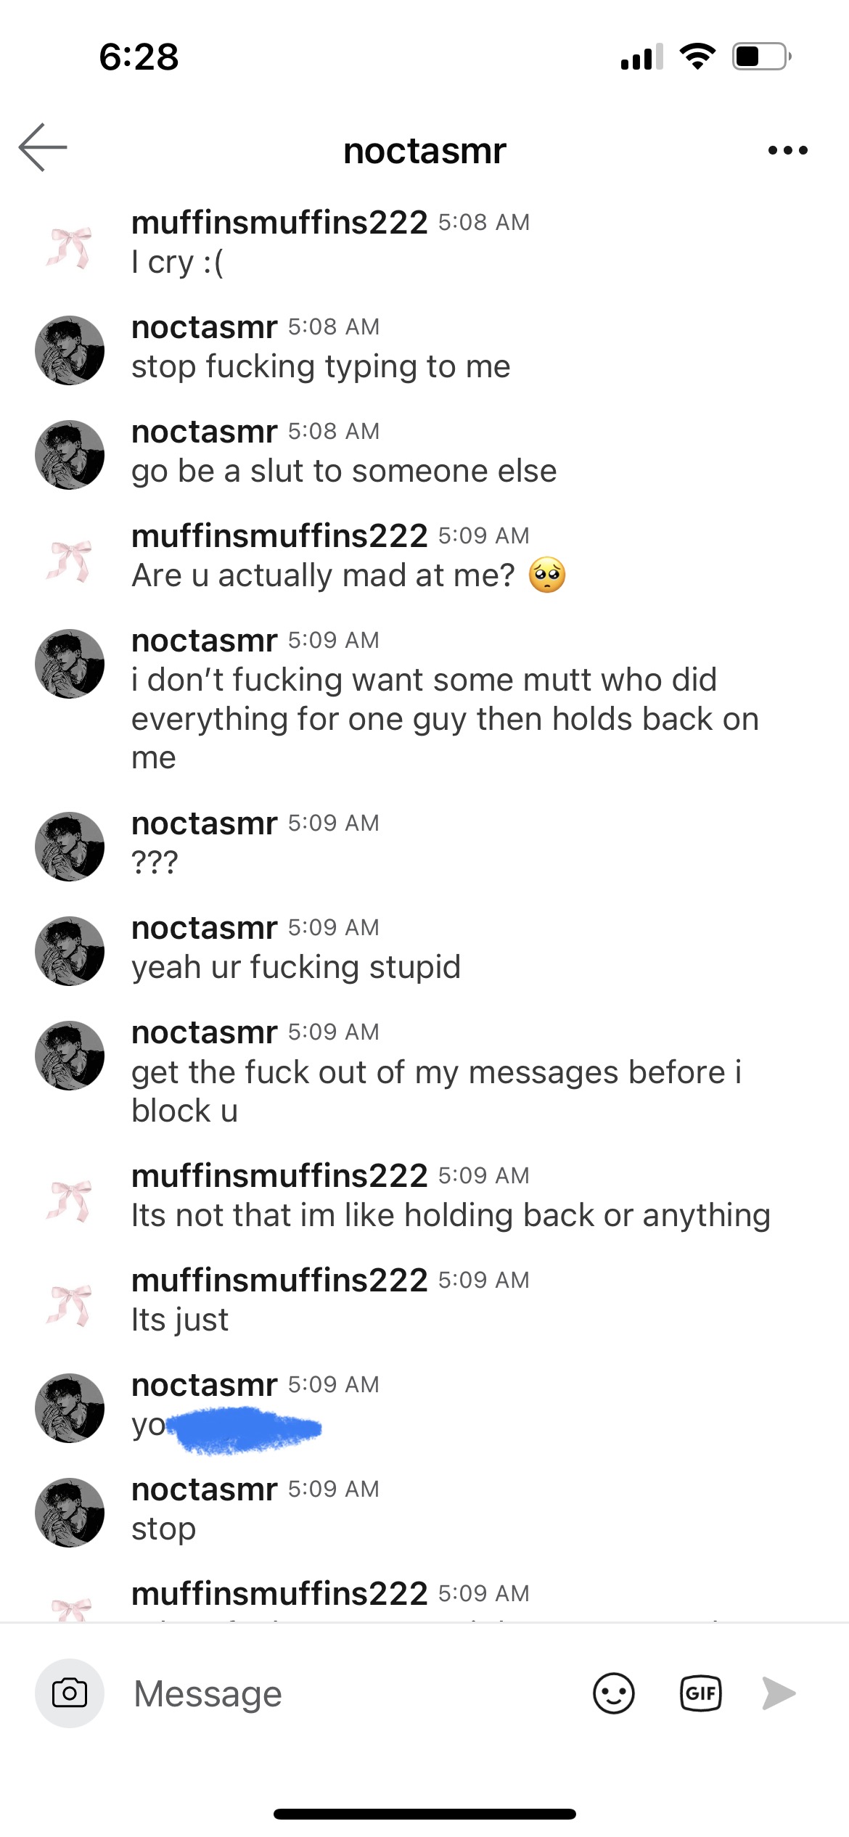Open the emoji picker smiley icon

click(613, 1693)
